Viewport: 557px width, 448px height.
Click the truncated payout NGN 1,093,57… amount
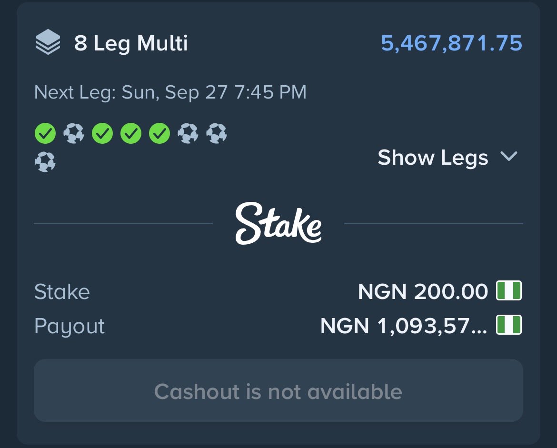tap(404, 326)
